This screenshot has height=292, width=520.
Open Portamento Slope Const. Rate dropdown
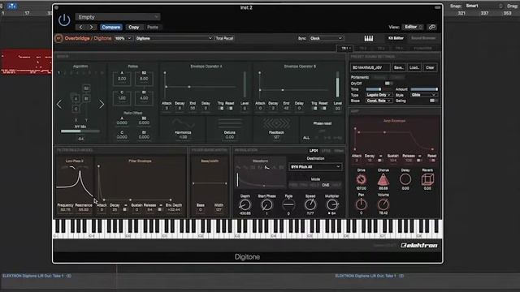(x=379, y=101)
